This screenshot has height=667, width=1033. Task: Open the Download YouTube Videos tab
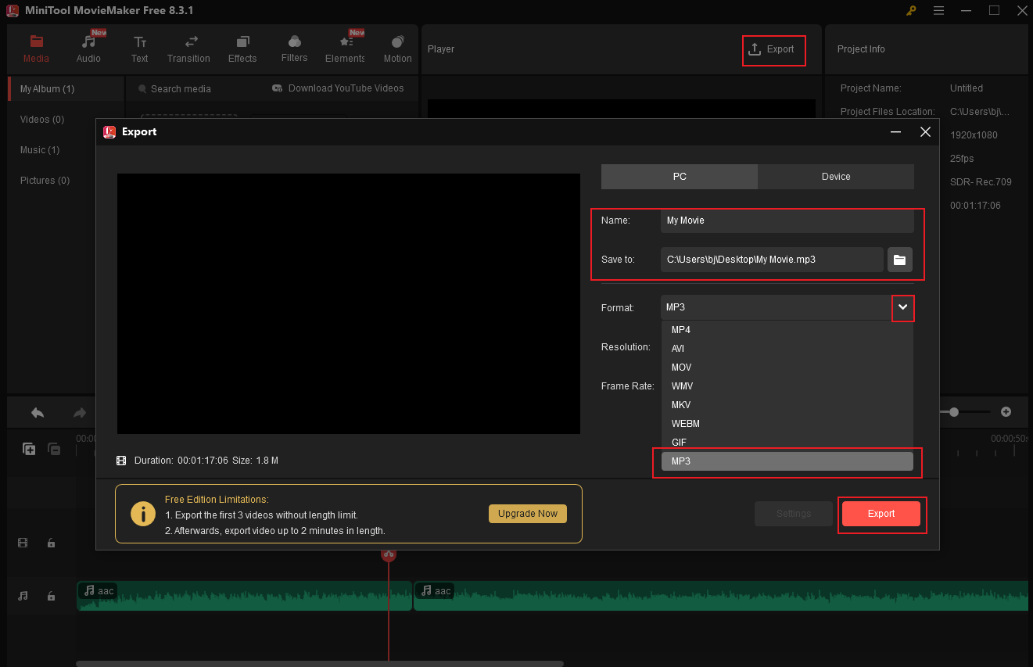[x=338, y=88]
